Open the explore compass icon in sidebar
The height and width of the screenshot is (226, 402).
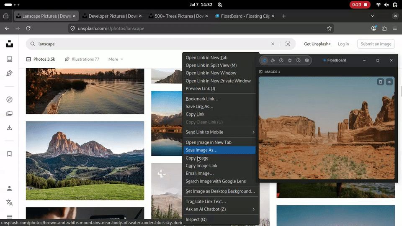tap(10, 100)
